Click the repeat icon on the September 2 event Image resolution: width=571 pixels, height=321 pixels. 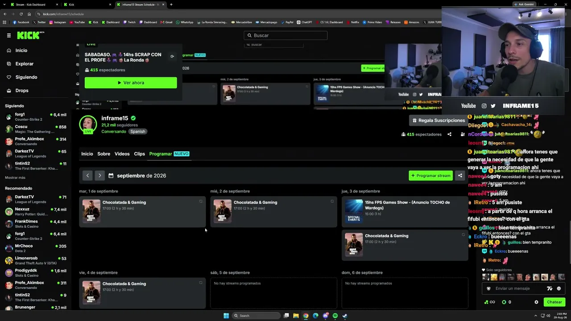pyautogui.click(x=332, y=202)
